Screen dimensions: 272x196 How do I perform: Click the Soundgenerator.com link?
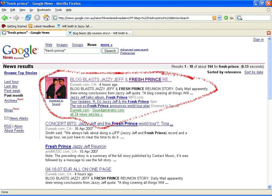(108, 110)
